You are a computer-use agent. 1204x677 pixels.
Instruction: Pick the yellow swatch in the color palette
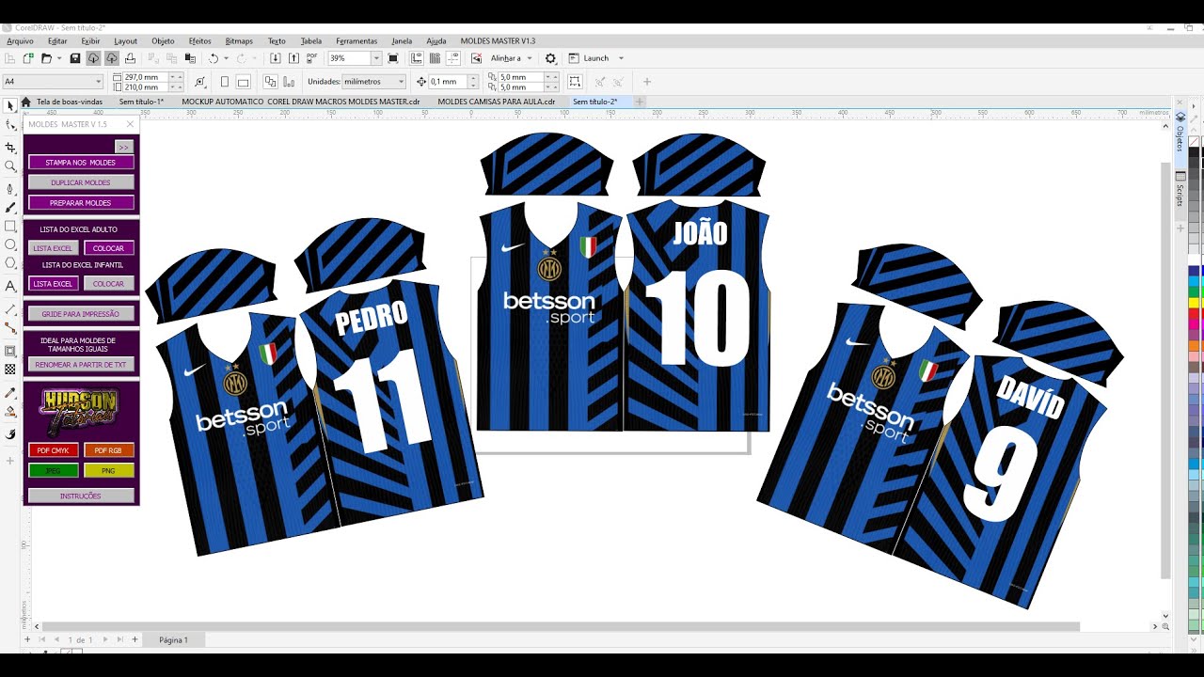pyautogui.click(x=1195, y=303)
